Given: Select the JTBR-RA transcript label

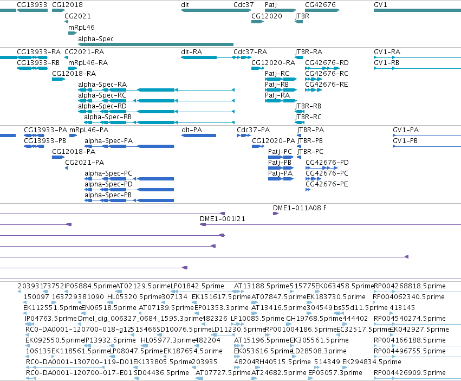Looking at the screenshot, I should tap(309, 52).
